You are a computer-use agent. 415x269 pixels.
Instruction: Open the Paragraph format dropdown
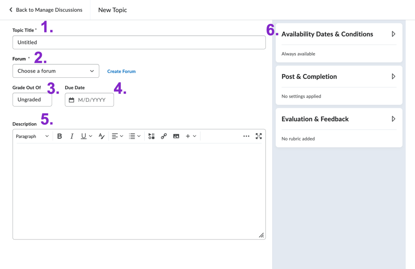32,136
